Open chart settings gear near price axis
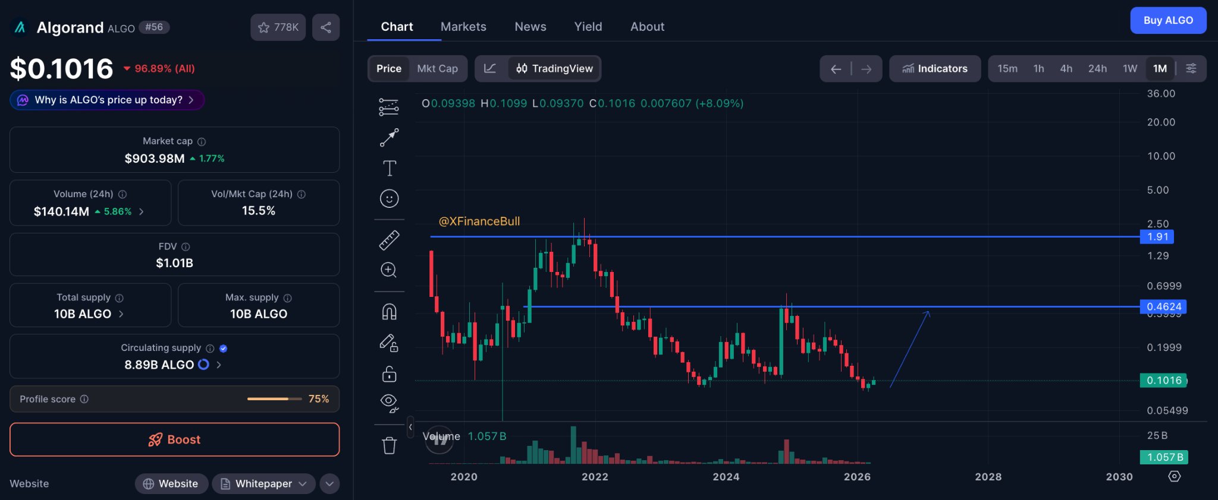Viewport: 1218px width, 500px height. tap(1174, 476)
